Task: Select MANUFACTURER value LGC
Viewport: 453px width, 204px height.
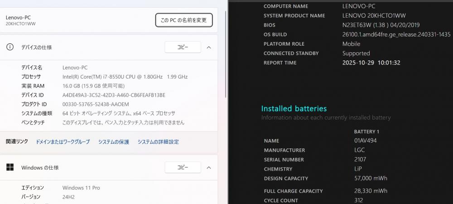Action: pos(359,150)
